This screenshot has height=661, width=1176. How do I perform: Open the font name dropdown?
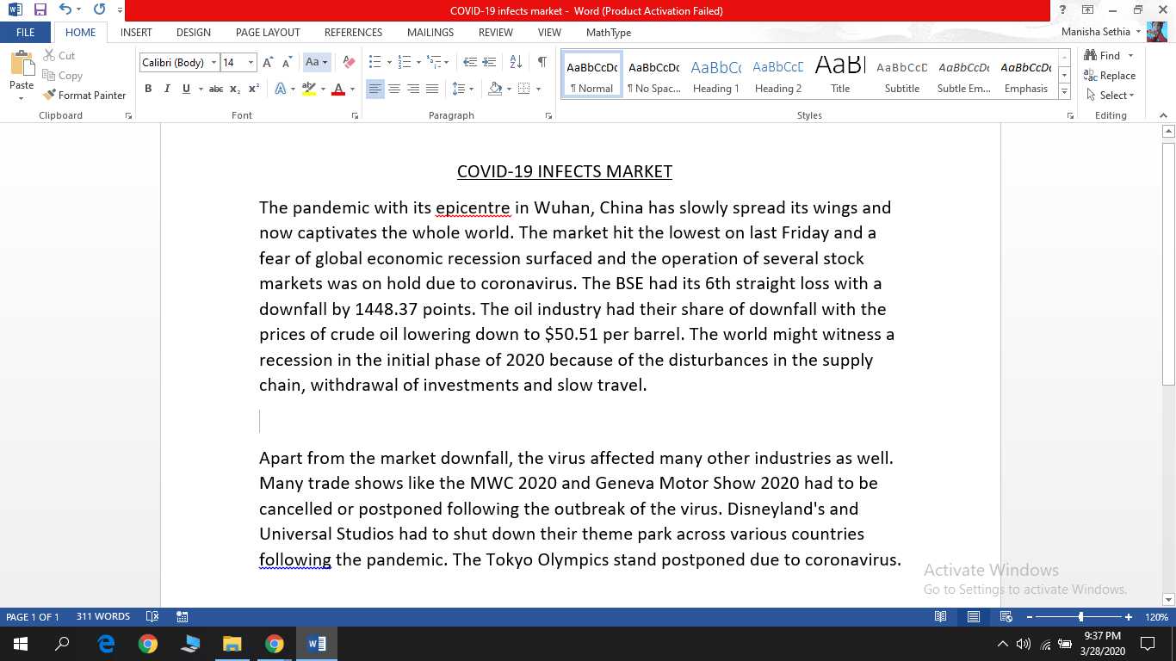coord(214,63)
